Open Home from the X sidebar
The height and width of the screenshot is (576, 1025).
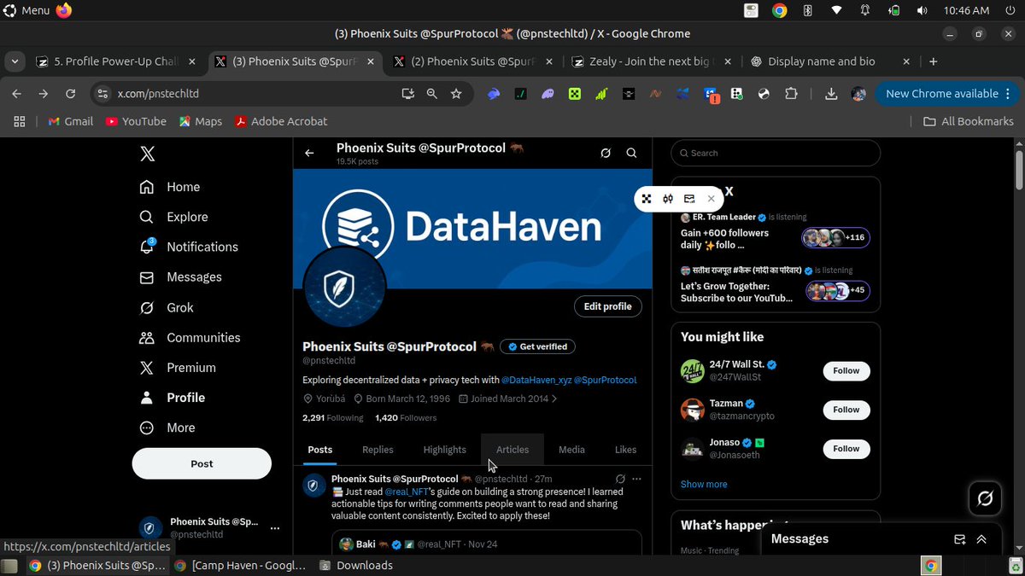pyautogui.click(x=169, y=187)
